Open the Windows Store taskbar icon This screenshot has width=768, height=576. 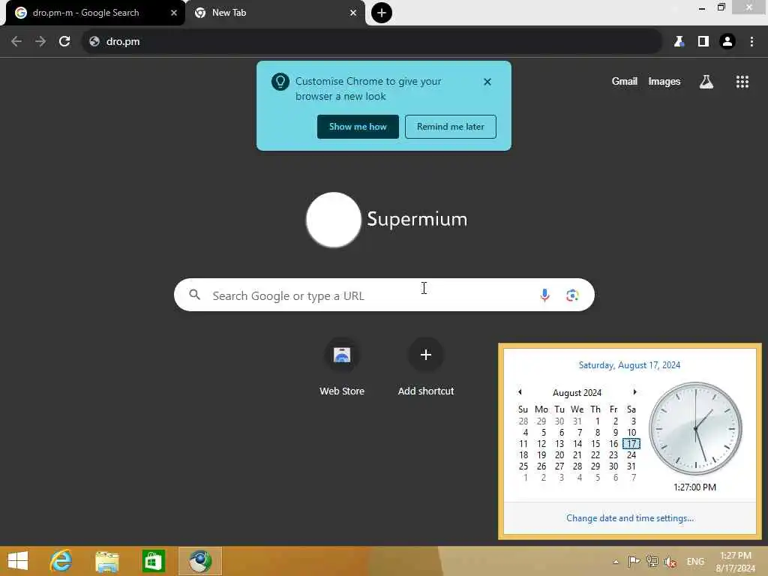pos(153,561)
